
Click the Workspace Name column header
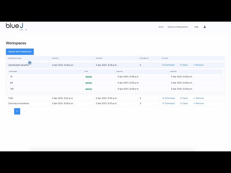(15, 58)
